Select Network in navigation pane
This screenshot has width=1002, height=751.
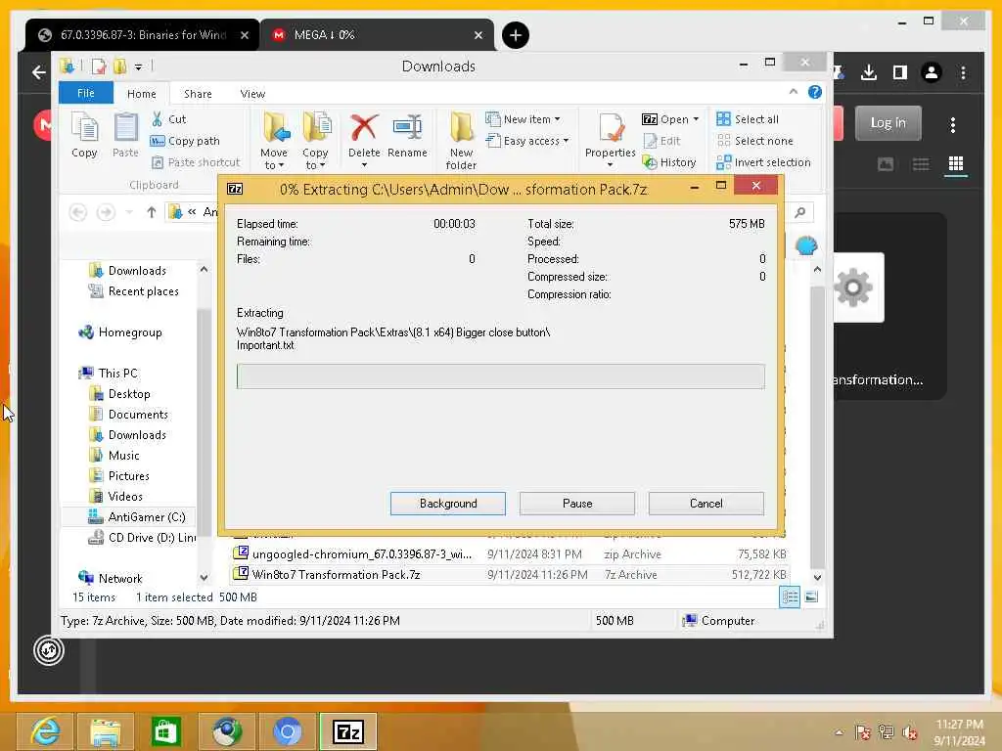(x=110, y=579)
